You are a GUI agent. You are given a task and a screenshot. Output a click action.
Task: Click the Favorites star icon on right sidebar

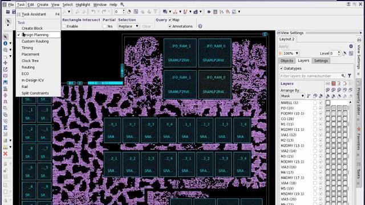click(359, 129)
